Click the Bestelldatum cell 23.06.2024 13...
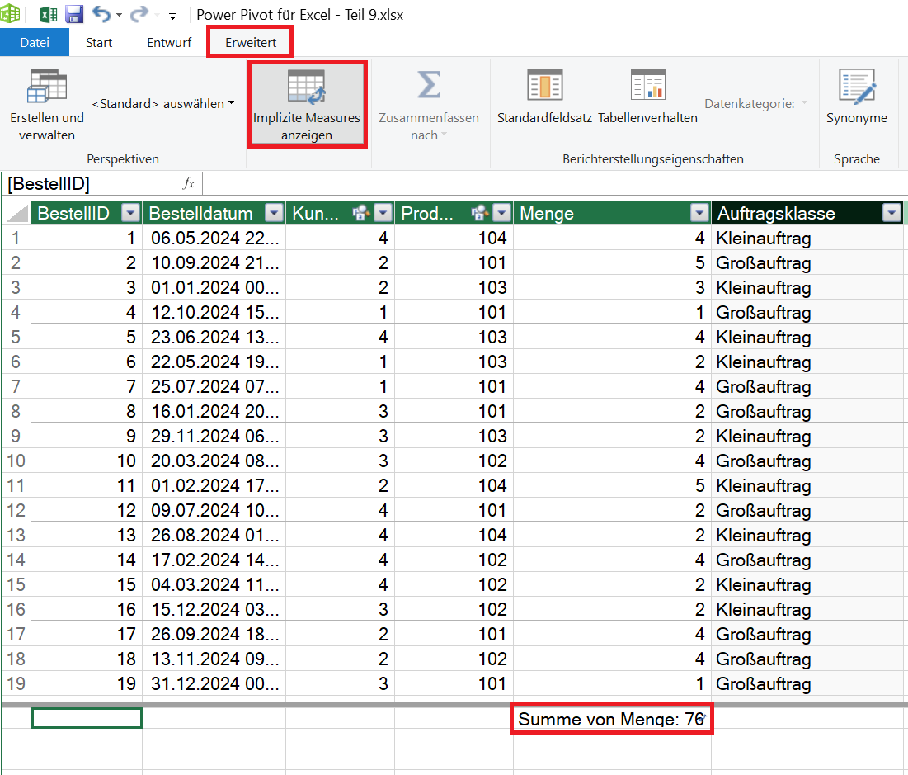Screen dimensions: 908x775 coord(214,337)
